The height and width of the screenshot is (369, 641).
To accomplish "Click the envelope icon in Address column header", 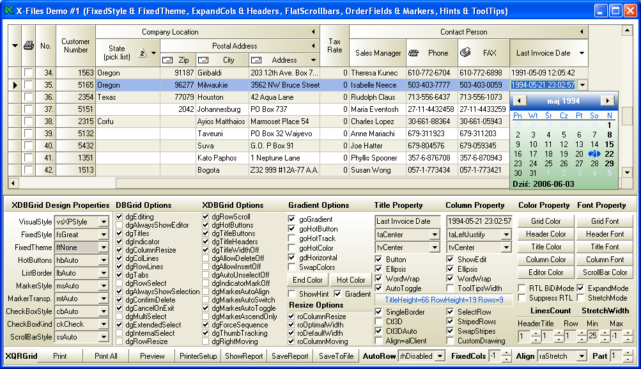I will point(257,60).
